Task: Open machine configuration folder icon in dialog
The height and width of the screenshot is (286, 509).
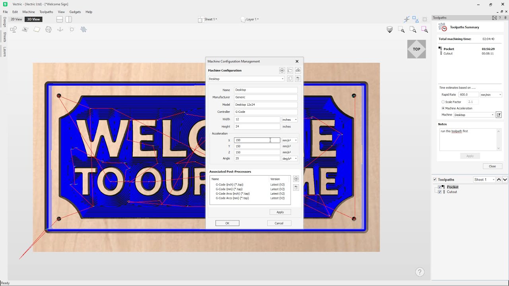Action: click(290, 70)
